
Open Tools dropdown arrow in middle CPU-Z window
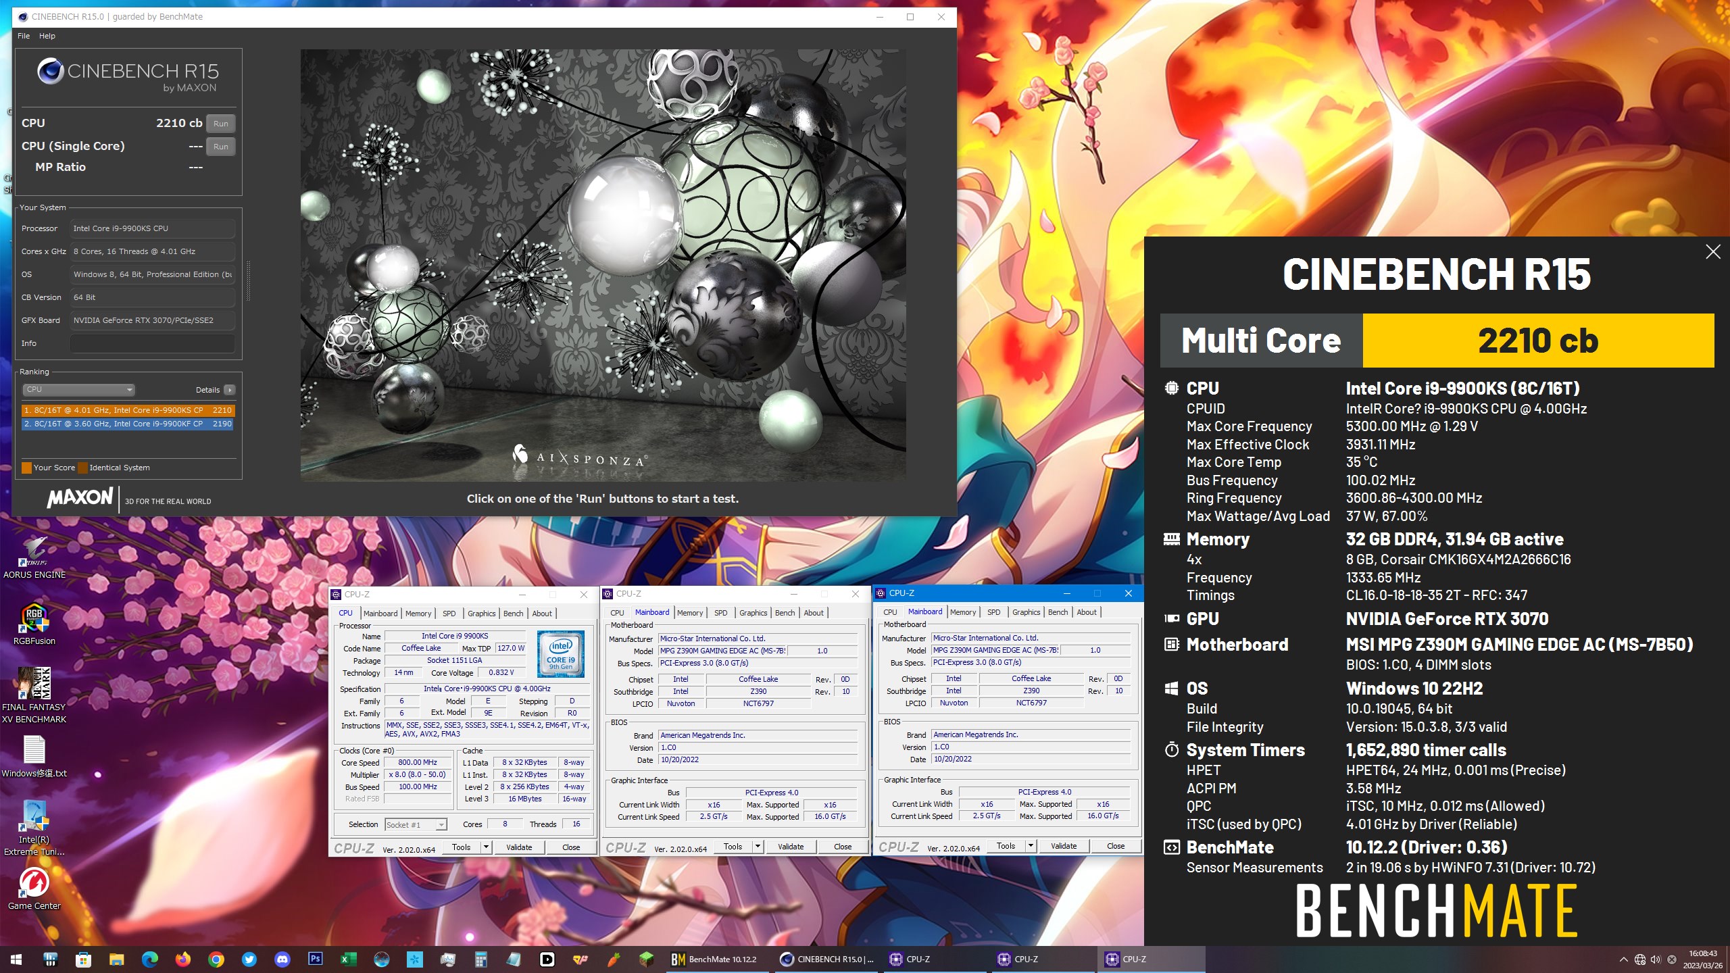coord(758,847)
